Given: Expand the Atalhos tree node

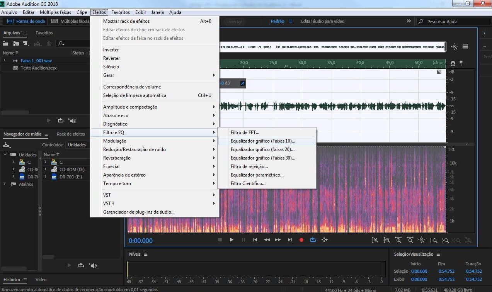Looking at the screenshot, I should pyautogui.click(x=5, y=184).
